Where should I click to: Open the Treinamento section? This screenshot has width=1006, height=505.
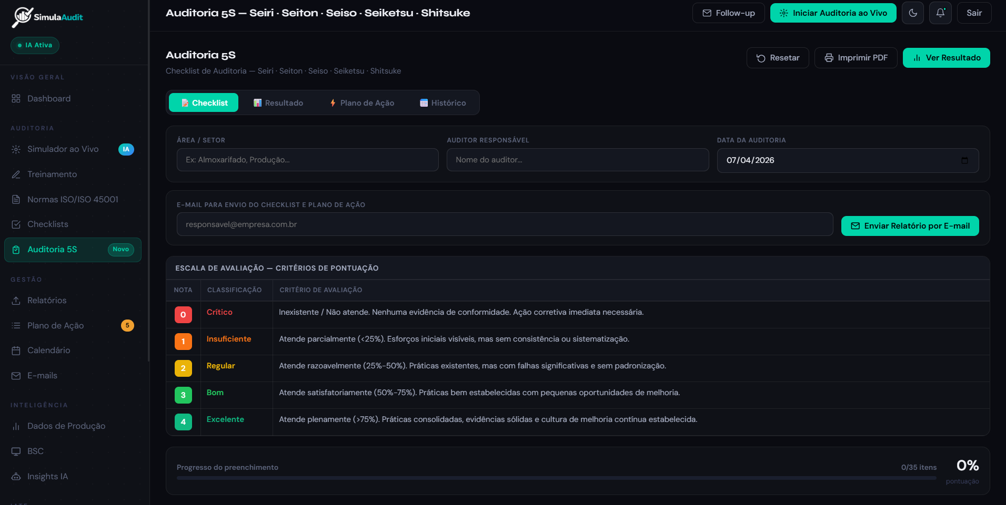pyautogui.click(x=52, y=174)
